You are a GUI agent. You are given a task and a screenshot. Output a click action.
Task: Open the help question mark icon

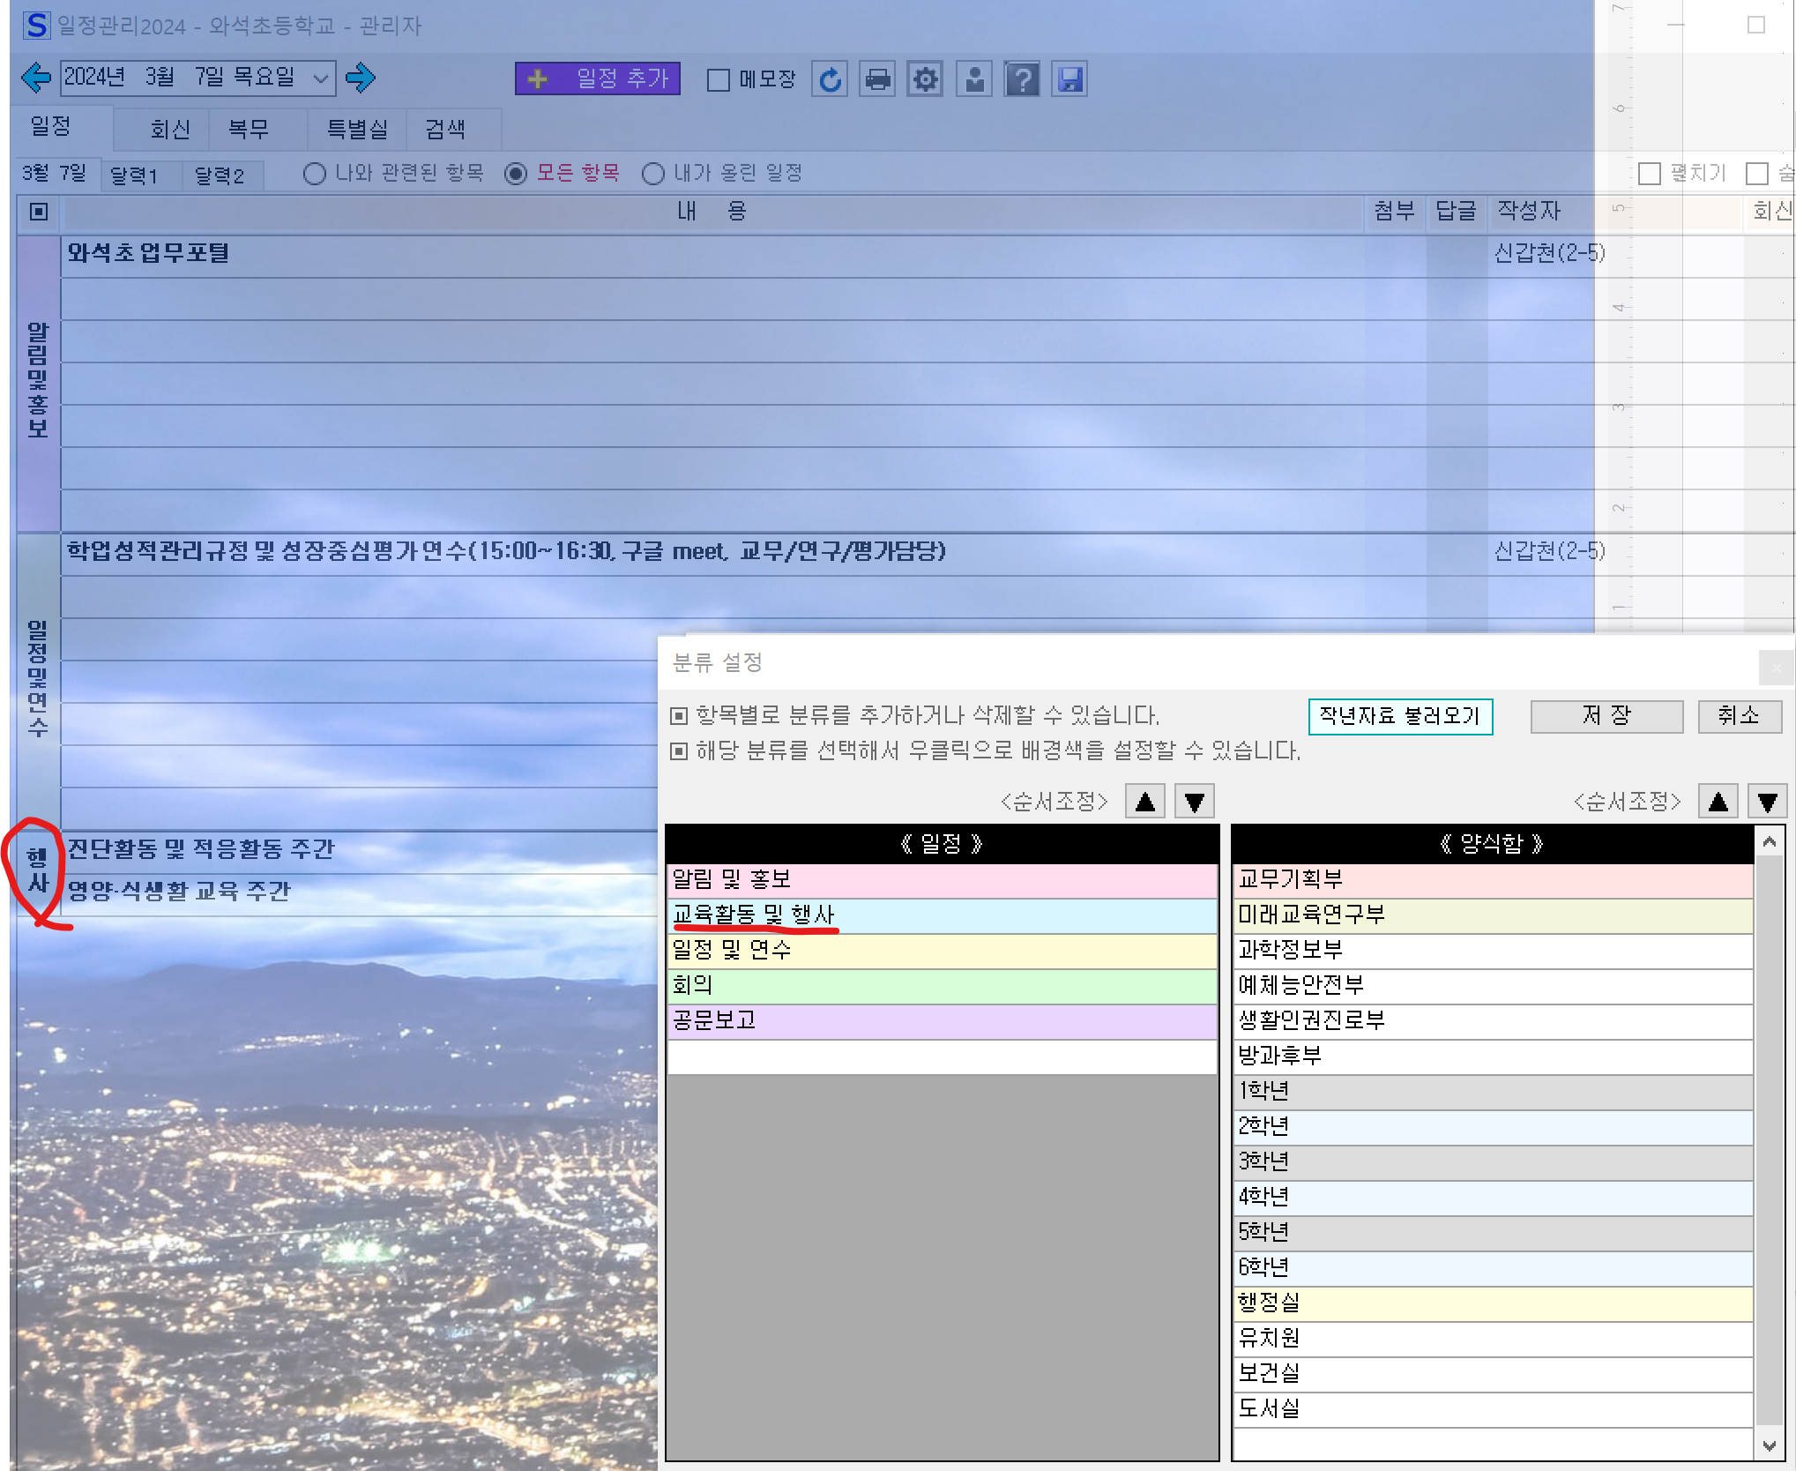pyautogui.click(x=1022, y=79)
